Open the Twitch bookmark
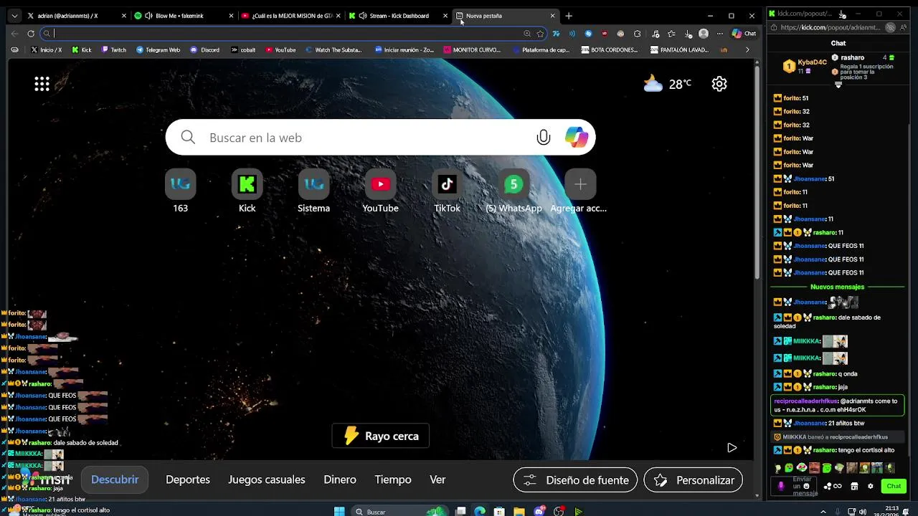 coord(114,50)
